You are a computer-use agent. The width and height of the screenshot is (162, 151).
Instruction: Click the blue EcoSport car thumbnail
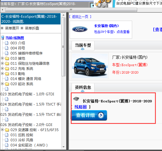90,66
